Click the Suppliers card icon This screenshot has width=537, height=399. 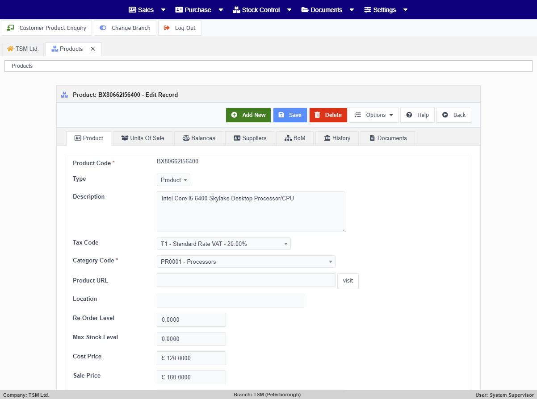[x=237, y=138]
